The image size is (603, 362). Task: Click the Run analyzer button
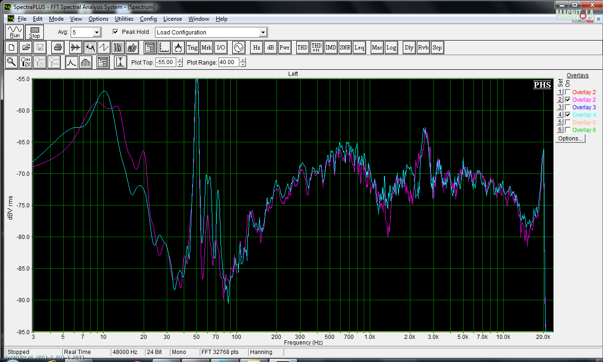[x=15, y=32]
